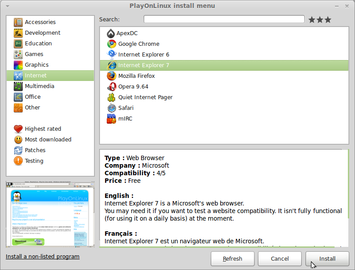Screen dimensions: 355x270
Task: Select Quiet Internet Pager text entry
Action: 145,97
